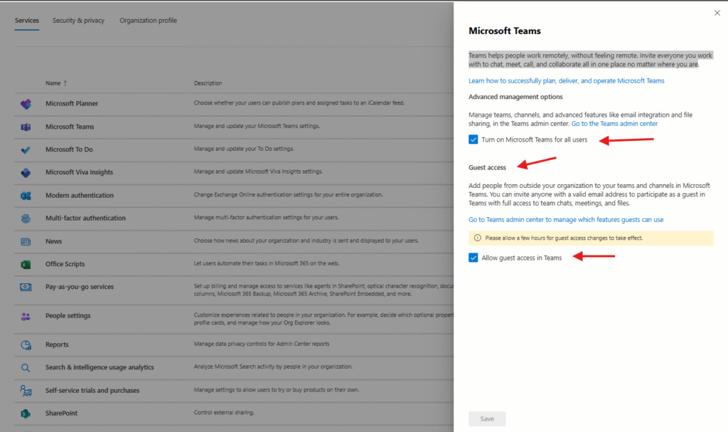Click the SharePoint service icon
The height and width of the screenshot is (432, 728).
26,413
